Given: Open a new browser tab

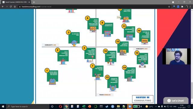Looking at the screenshot, I should pos(34,2).
